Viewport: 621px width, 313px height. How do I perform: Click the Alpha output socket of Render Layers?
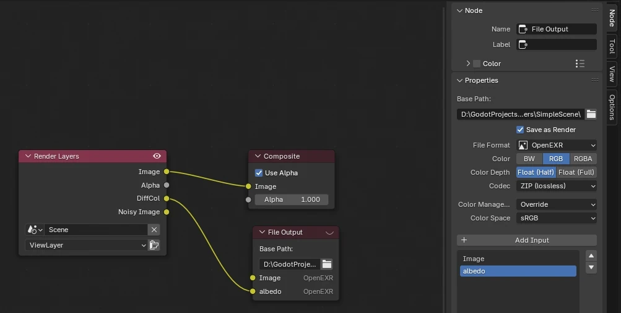click(x=167, y=185)
